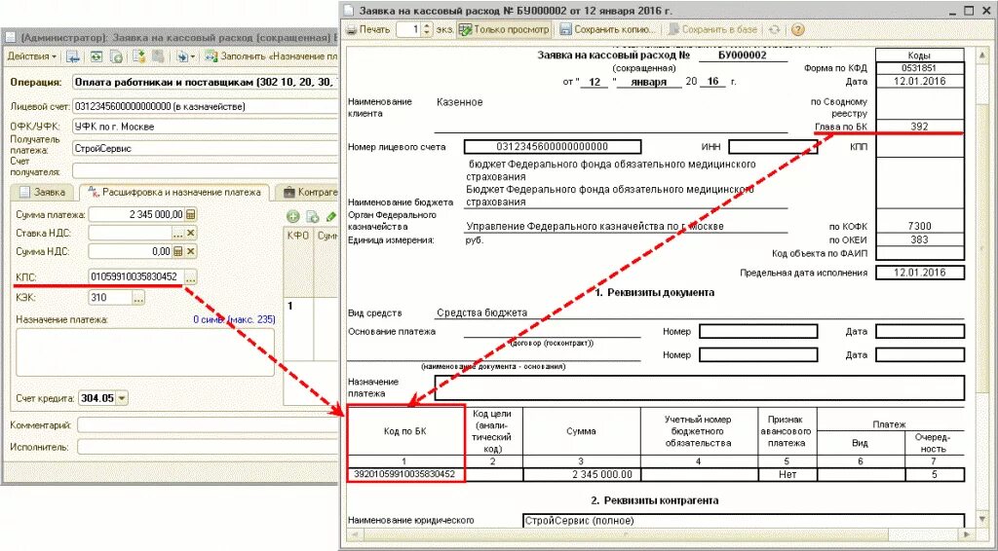Click the Печать button
The width and height of the screenshot is (998, 551).
pos(367,29)
